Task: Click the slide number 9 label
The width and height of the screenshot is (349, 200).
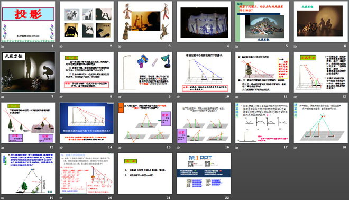Action: click(170, 96)
